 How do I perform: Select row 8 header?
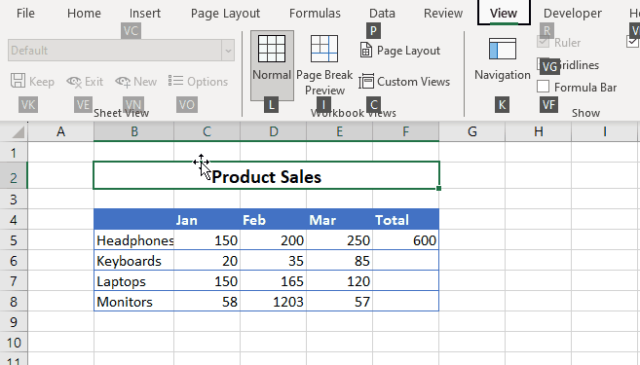(x=14, y=302)
